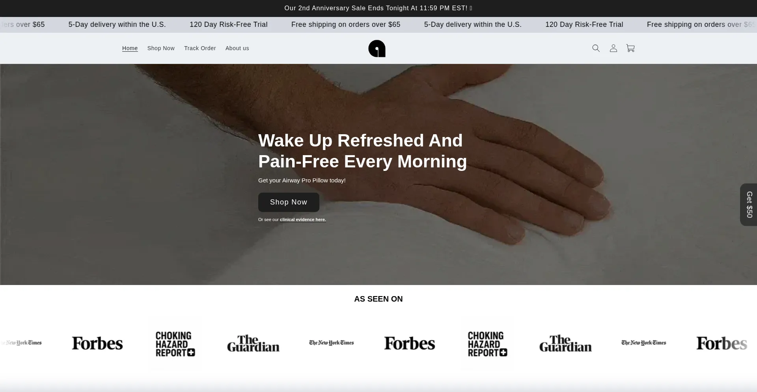
Task: Open the shopping cart icon
Action: [x=630, y=48]
